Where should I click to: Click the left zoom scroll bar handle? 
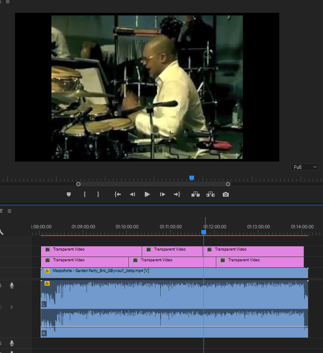78,184
